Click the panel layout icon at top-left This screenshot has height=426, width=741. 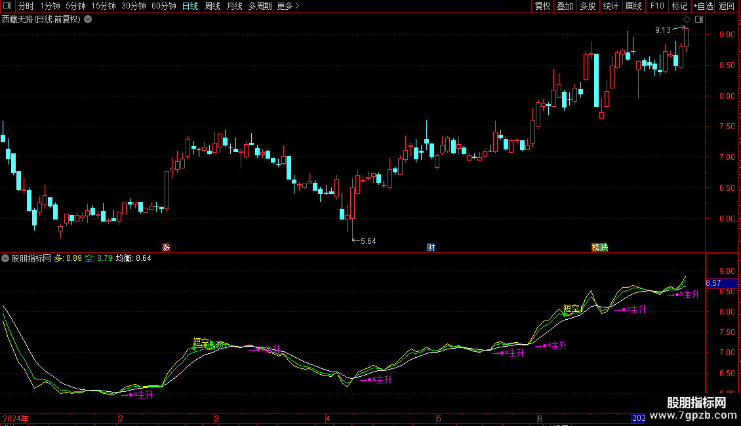click(7, 6)
